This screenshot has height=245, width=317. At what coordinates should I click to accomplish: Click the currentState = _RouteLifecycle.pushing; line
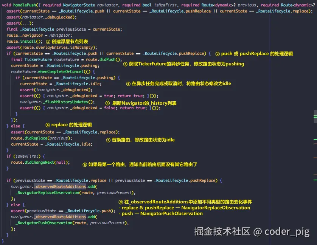click(x=55, y=65)
